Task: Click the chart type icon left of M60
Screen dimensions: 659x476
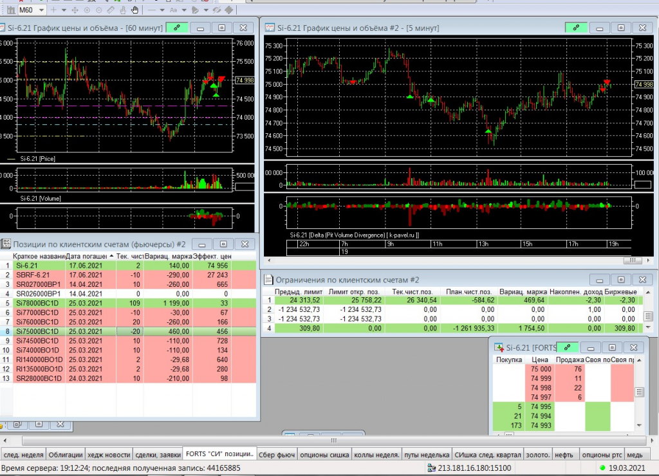Action: [x=11, y=10]
